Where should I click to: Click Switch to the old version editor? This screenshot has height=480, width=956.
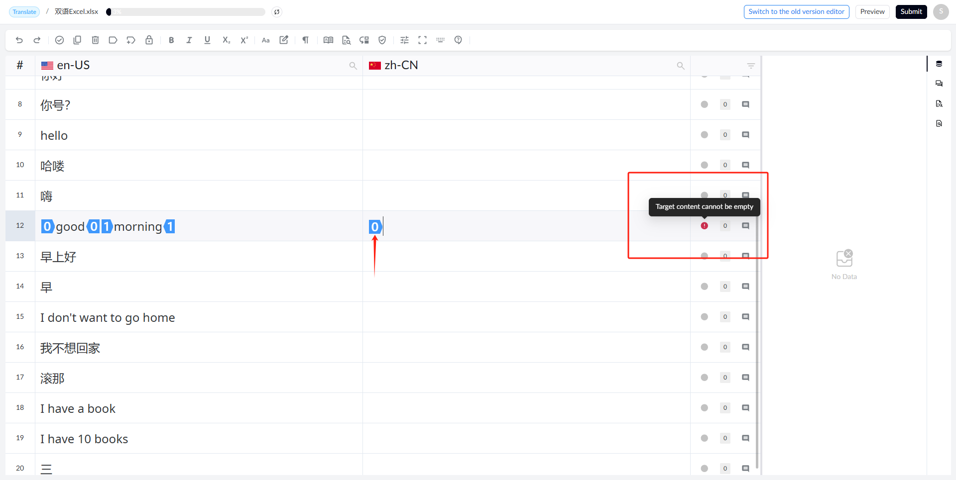pyautogui.click(x=796, y=11)
